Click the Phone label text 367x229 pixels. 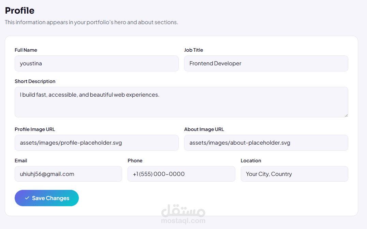click(x=135, y=161)
